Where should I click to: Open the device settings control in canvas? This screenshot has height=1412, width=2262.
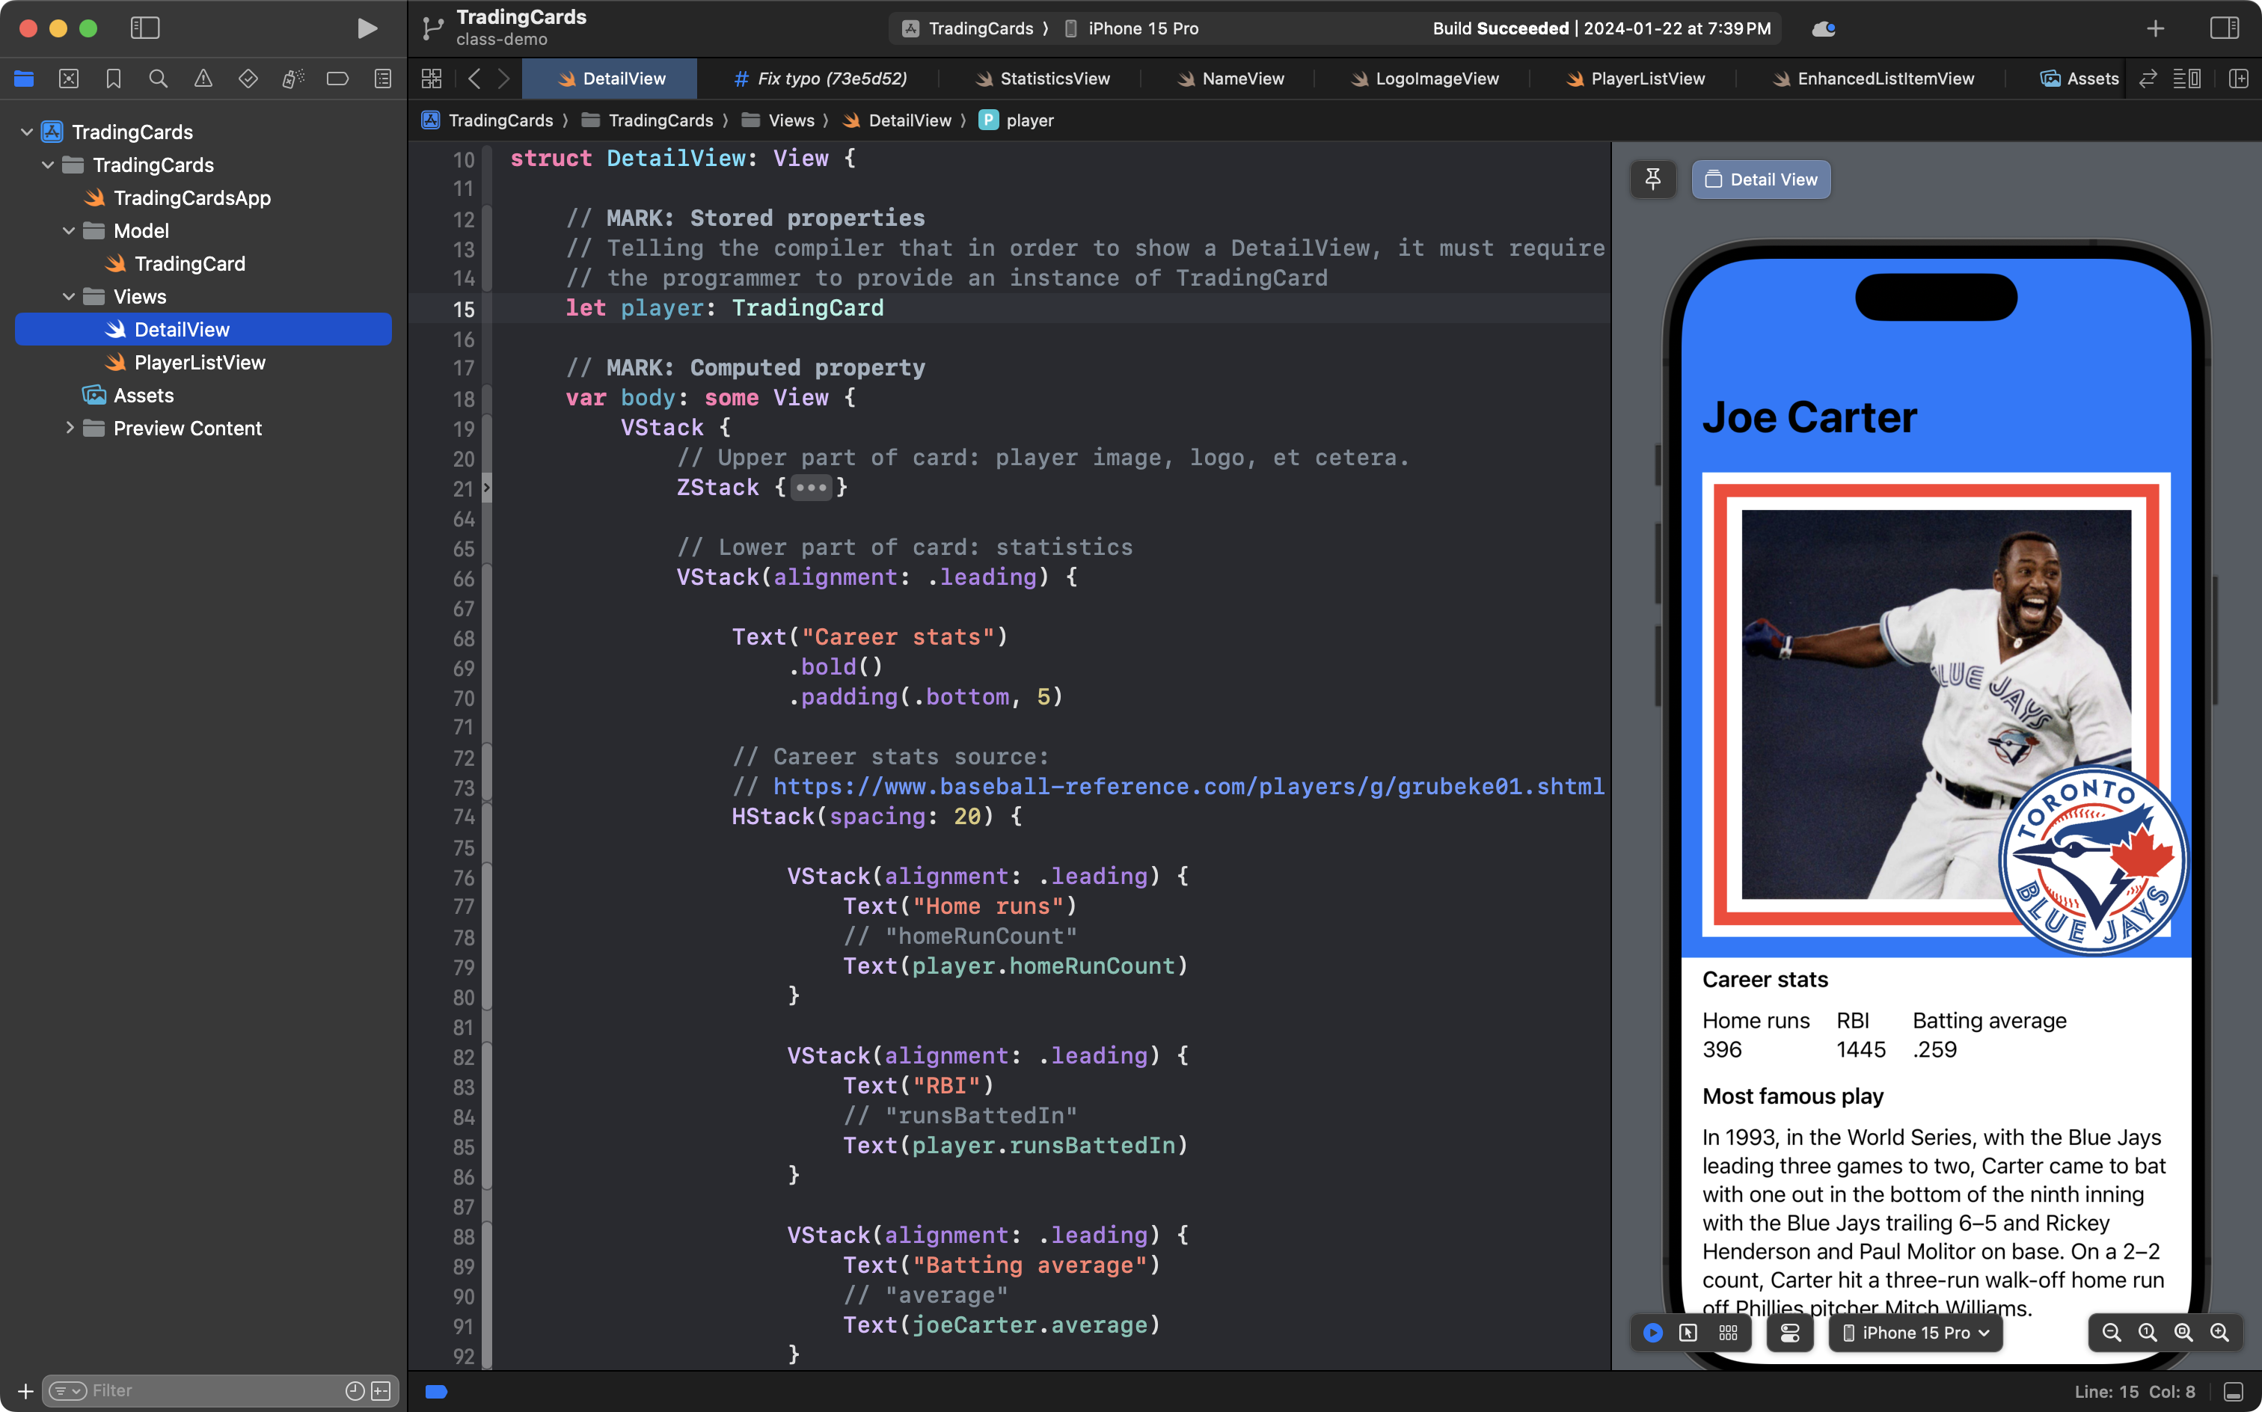[x=1789, y=1333]
